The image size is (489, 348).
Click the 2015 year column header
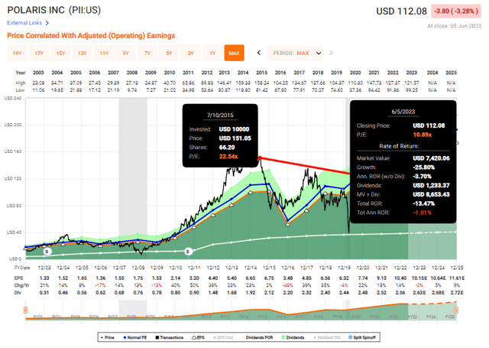click(x=261, y=73)
